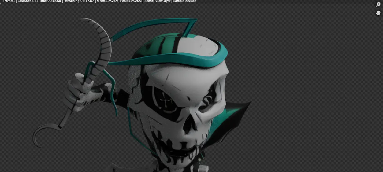Select the pan hand icon
Image resolution: width=383 pixels, height=172 pixels.
(378, 13)
